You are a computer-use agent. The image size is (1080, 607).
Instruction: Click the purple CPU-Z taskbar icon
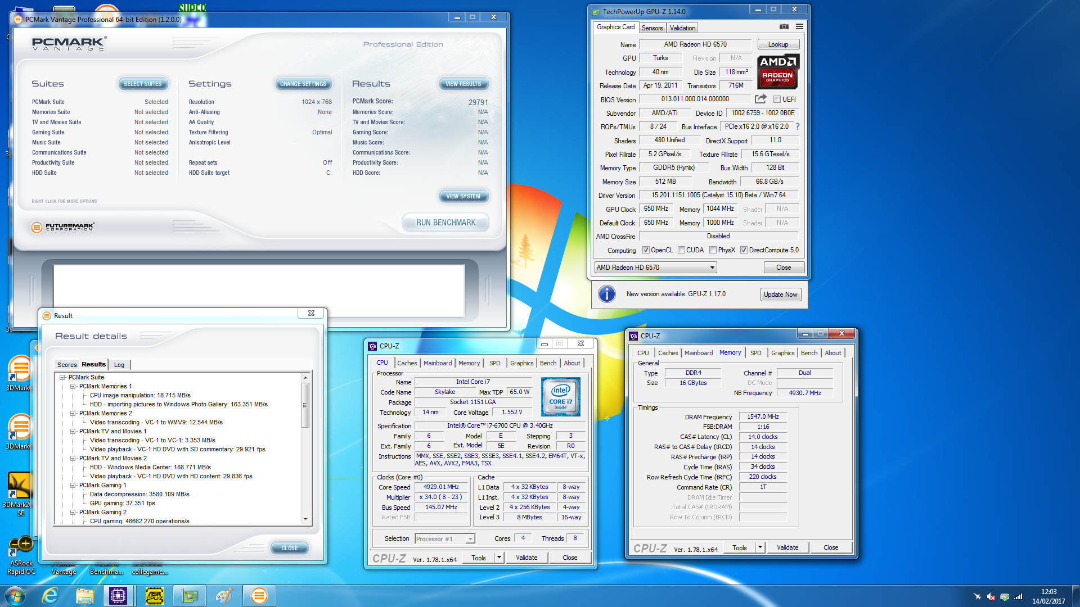(118, 596)
